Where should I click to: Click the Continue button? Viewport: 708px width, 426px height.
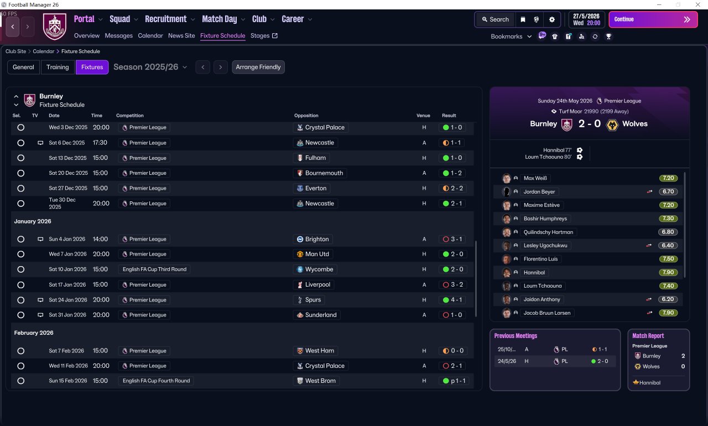click(653, 19)
